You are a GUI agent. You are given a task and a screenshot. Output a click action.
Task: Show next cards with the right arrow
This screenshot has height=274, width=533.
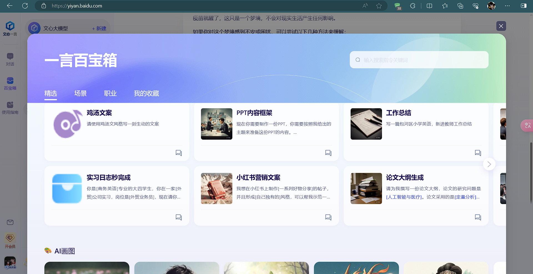click(x=489, y=164)
